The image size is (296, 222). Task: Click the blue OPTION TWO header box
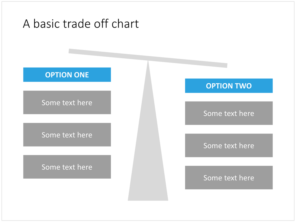click(x=229, y=86)
